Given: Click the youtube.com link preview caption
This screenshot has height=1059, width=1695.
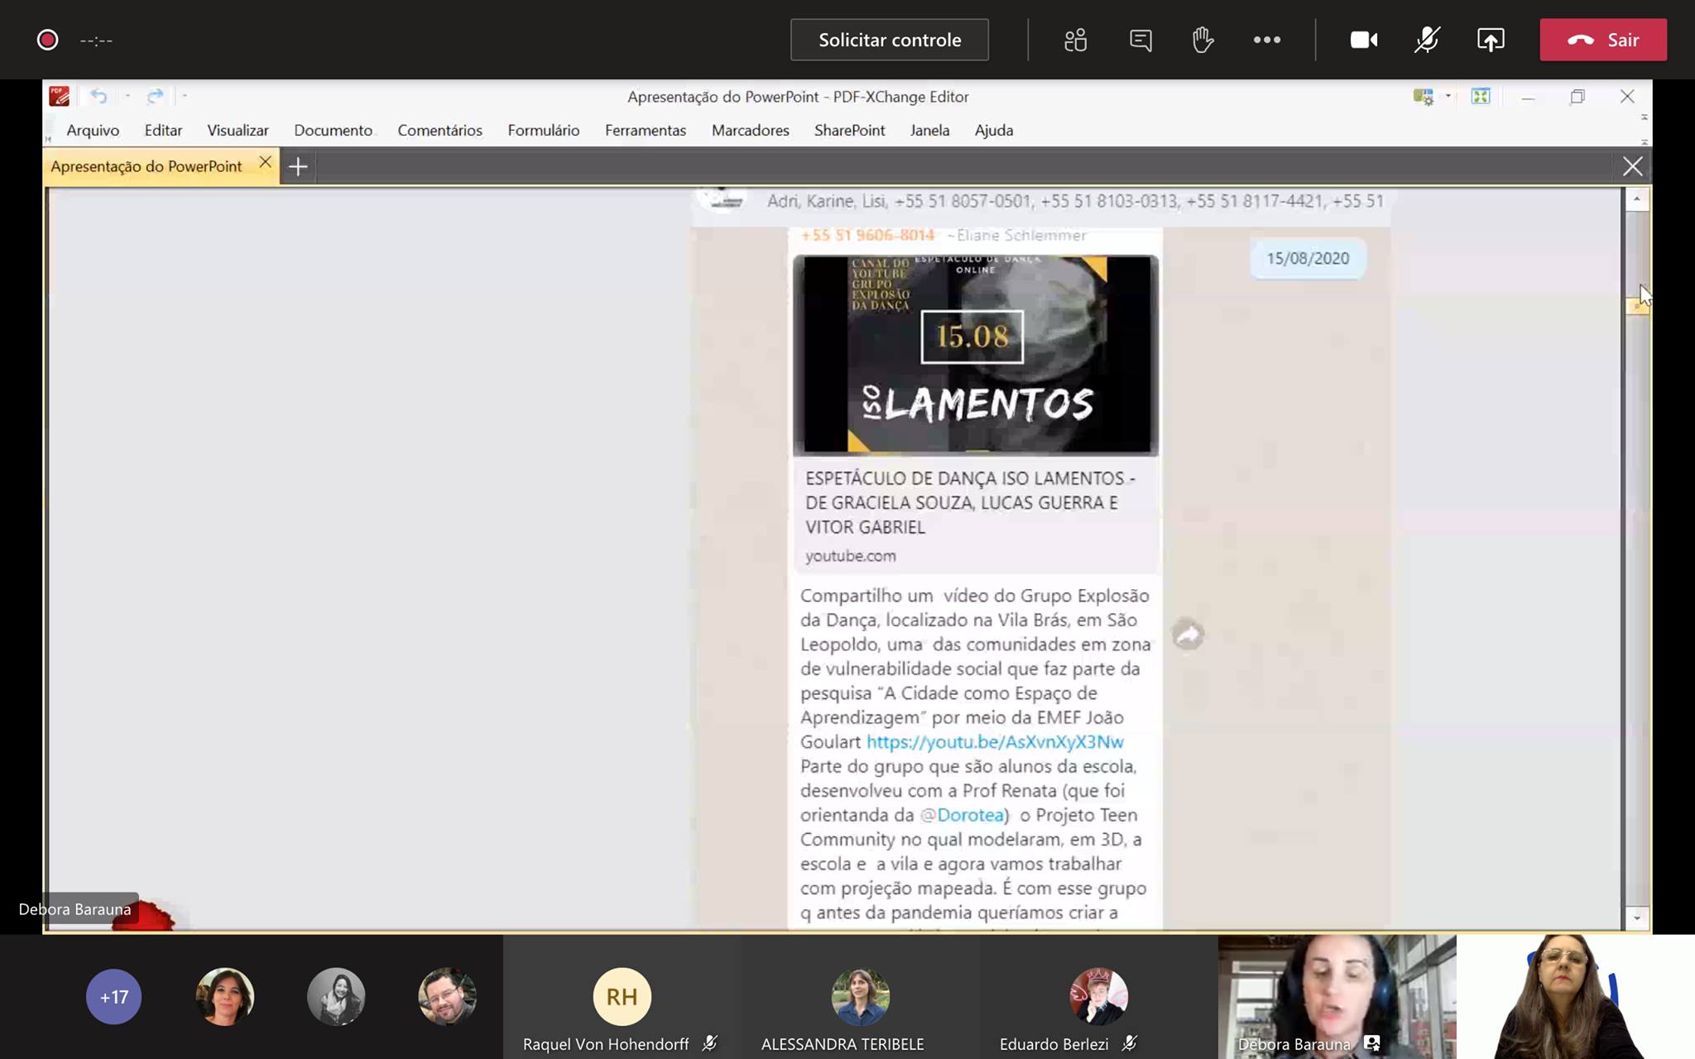Looking at the screenshot, I should [x=850, y=556].
